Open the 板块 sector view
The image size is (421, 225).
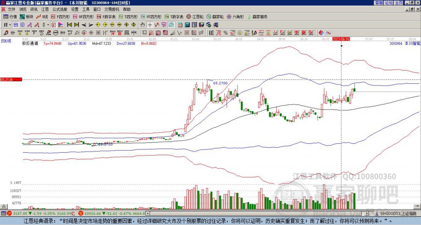(26, 16)
